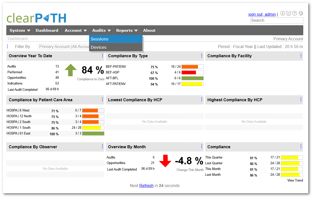The height and width of the screenshot is (198, 313).
Task: Click the sign out, admin link
Action: pyautogui.click(x=262, y=14)
